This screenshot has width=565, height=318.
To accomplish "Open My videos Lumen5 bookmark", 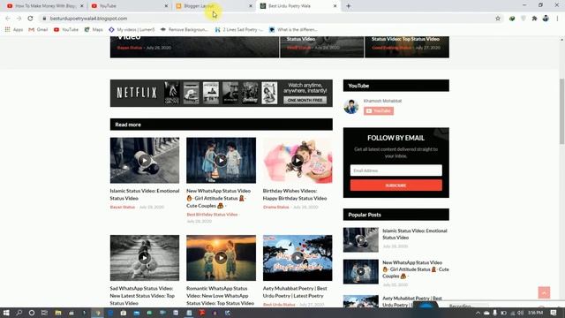I will pos(132,29).
